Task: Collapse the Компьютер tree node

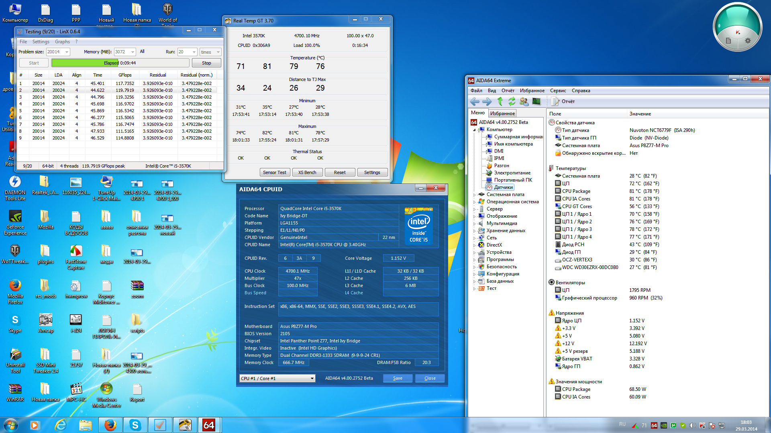Action: coord(474,130)
